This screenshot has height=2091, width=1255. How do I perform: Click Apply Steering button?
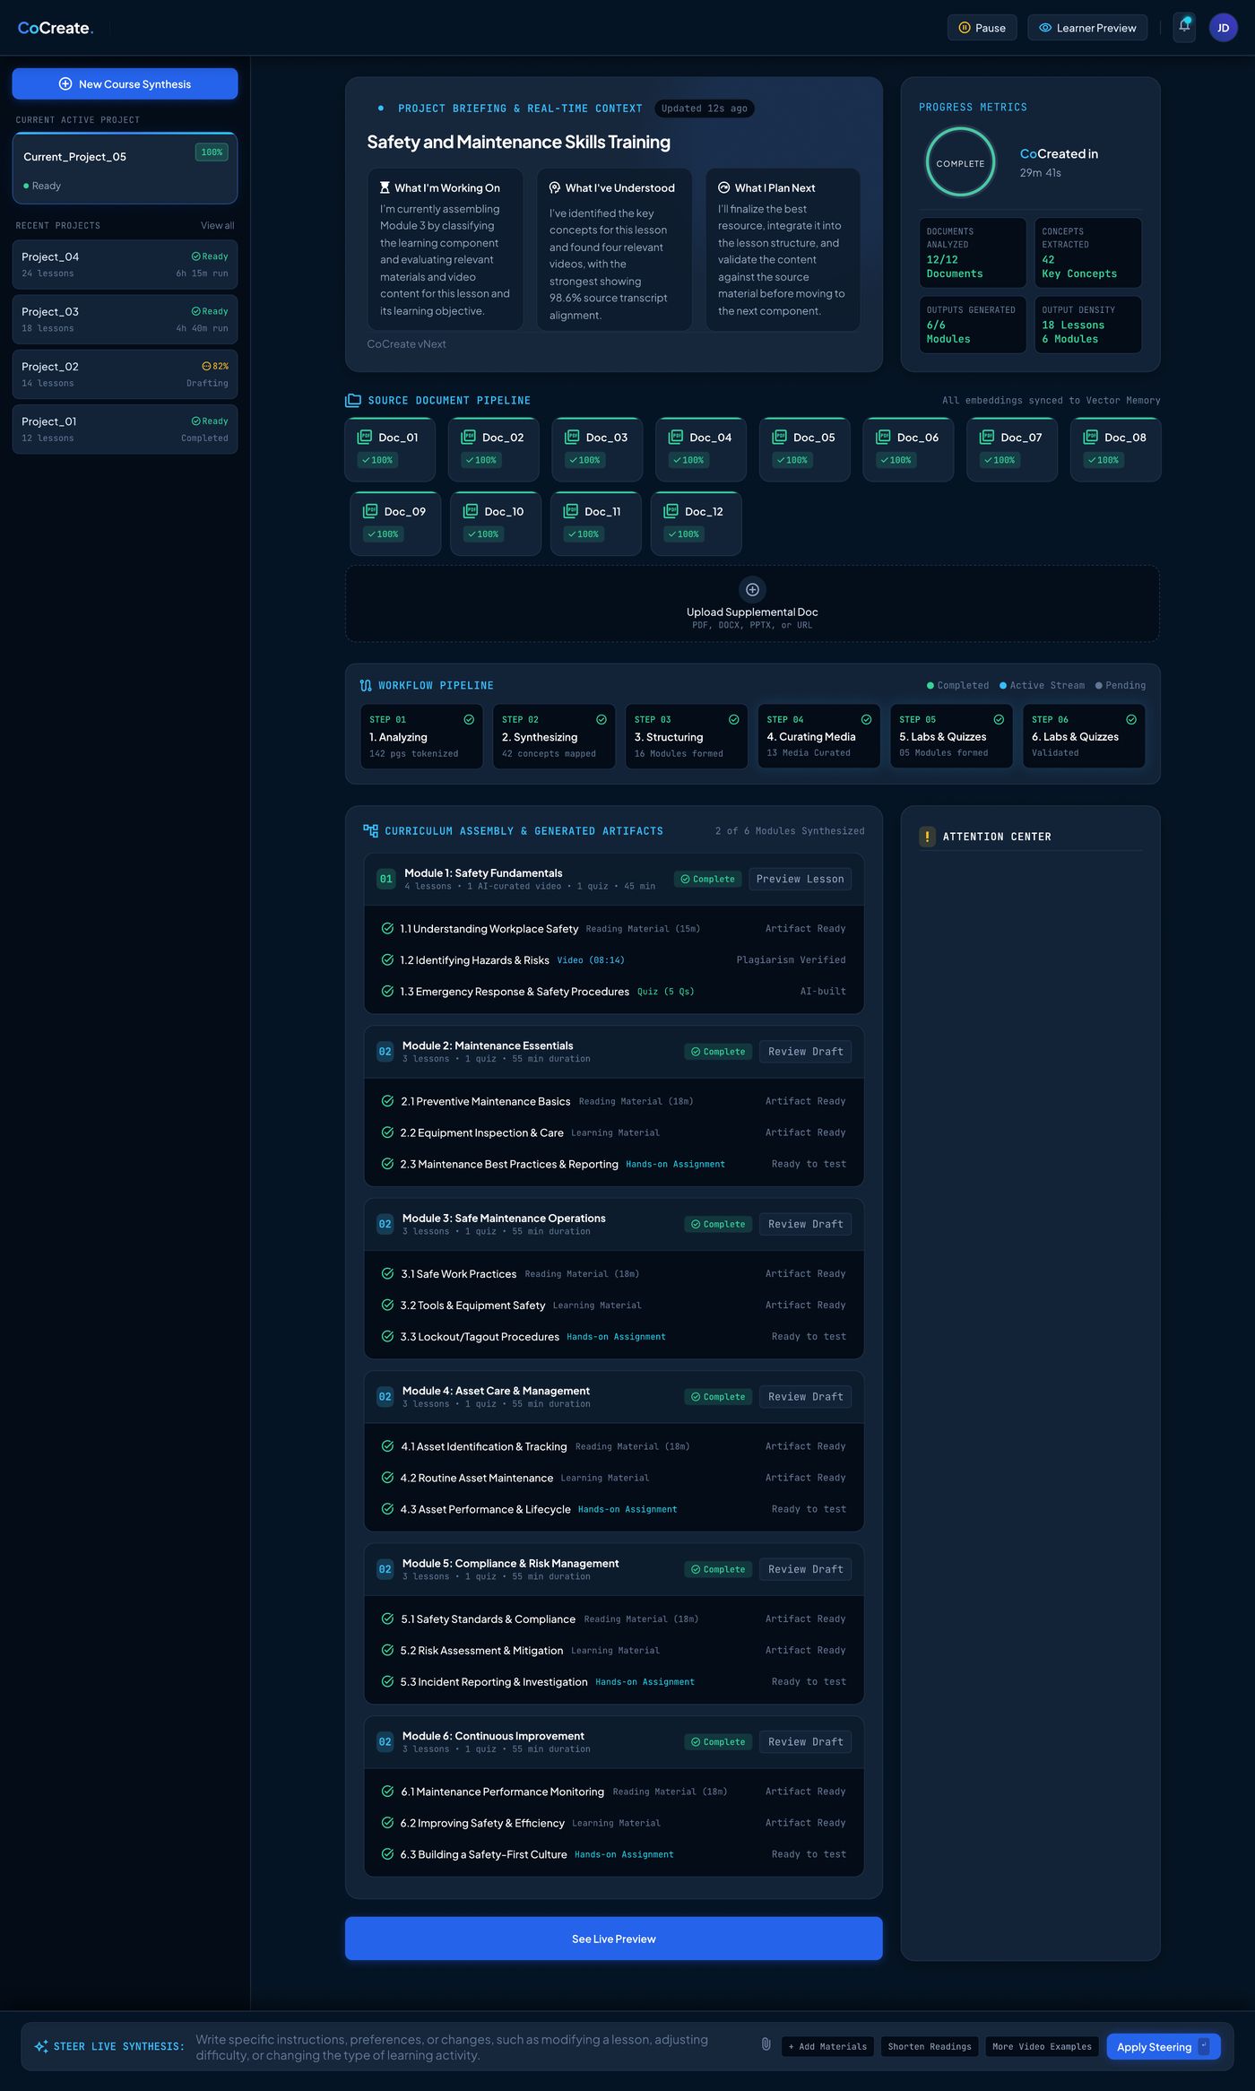pyautogui.click(x=1164, y=2046)
